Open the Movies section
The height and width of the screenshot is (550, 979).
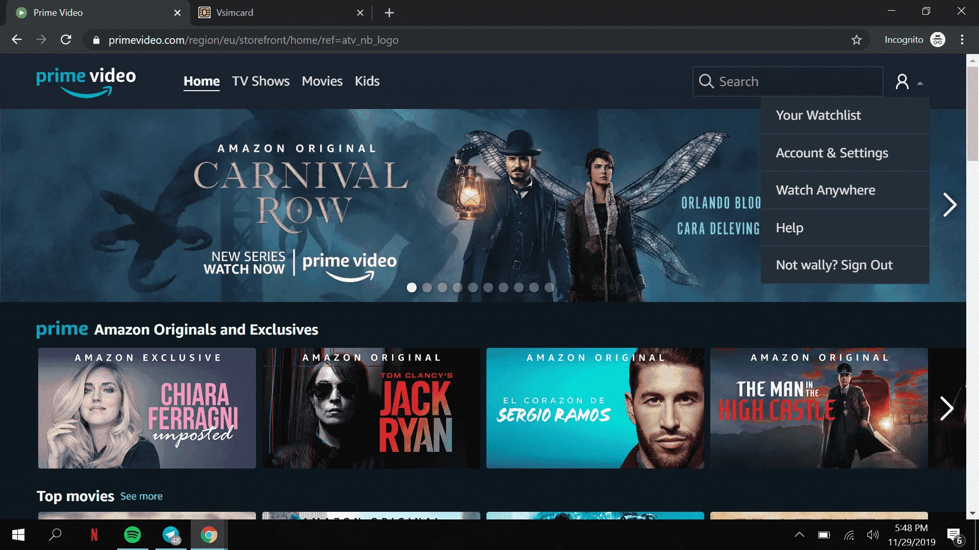[x=322, y=81]
